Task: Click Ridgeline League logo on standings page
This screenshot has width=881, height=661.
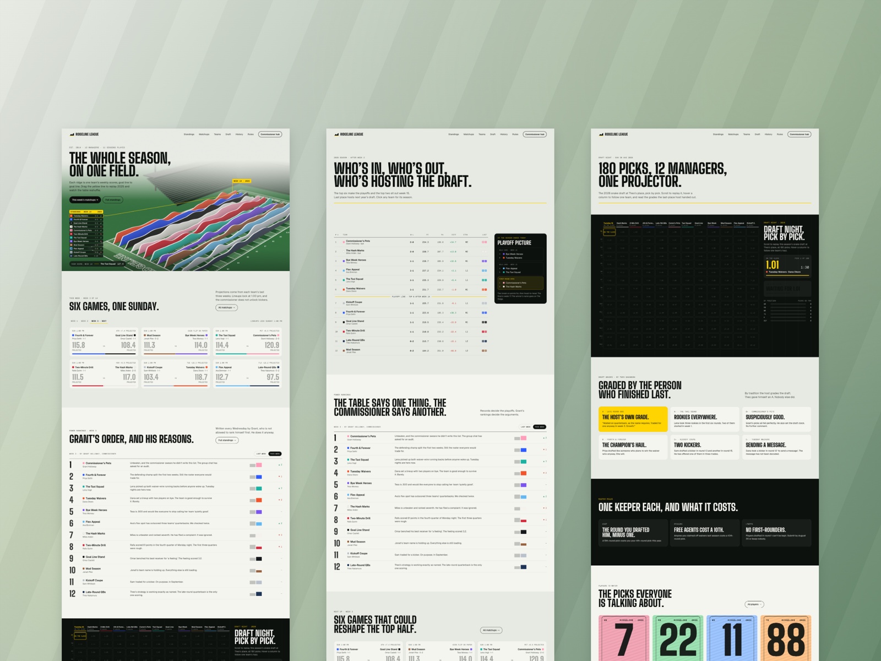Action: (349, 134)
